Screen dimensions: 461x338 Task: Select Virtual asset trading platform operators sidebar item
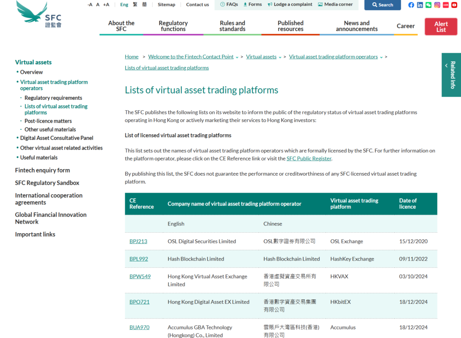pos(54,85)
